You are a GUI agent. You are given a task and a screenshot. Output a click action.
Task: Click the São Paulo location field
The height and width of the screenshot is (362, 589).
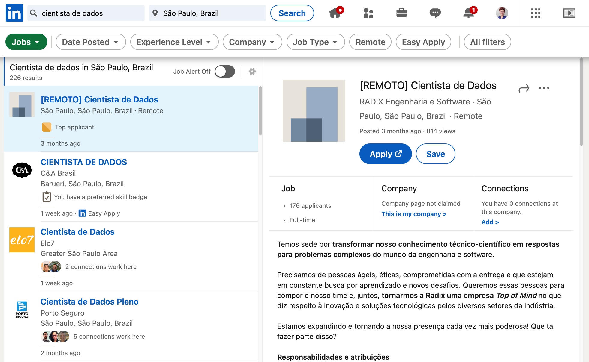pos(207,13)
